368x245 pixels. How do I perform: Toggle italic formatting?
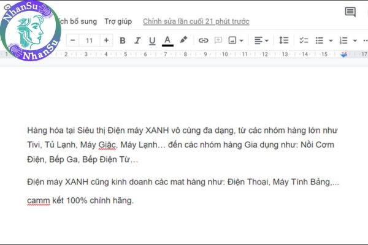click(137, 40)
